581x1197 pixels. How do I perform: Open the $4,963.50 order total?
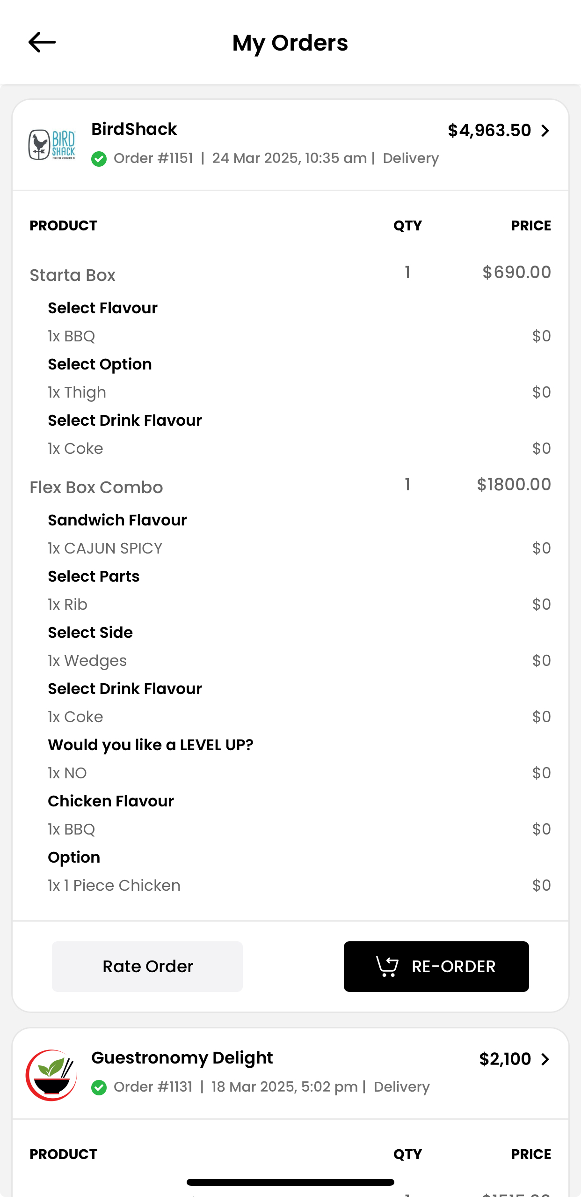pos(489,131)
